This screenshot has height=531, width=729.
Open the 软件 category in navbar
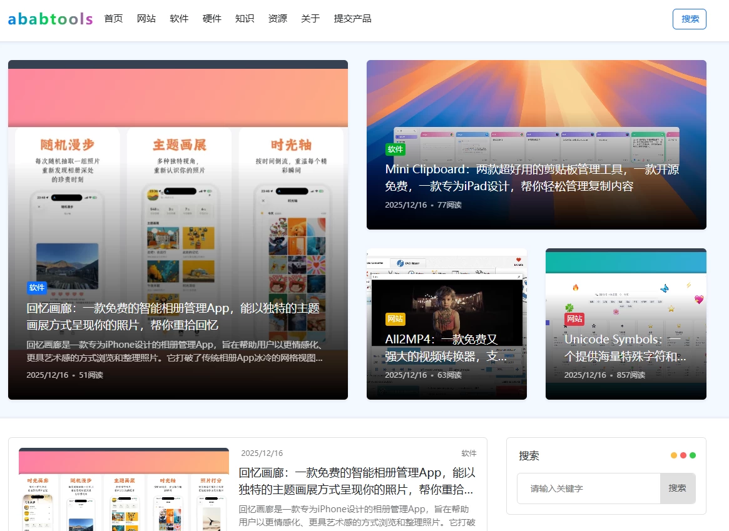coord(179,19)
